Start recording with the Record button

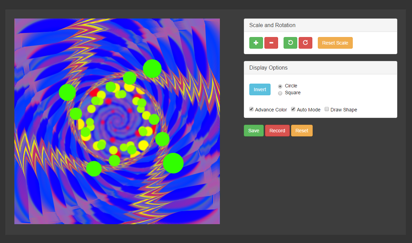tap(277, 131)
